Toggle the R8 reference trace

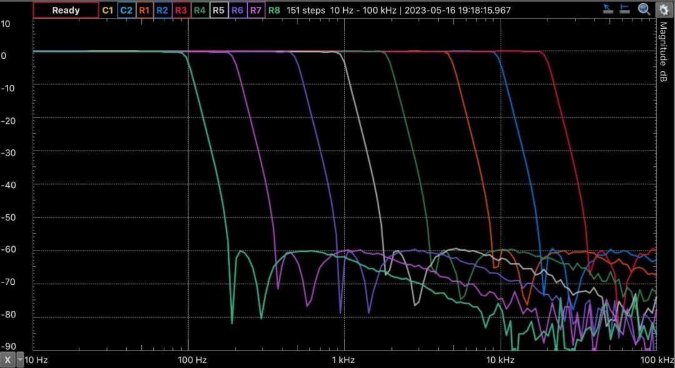pos(274,10)
